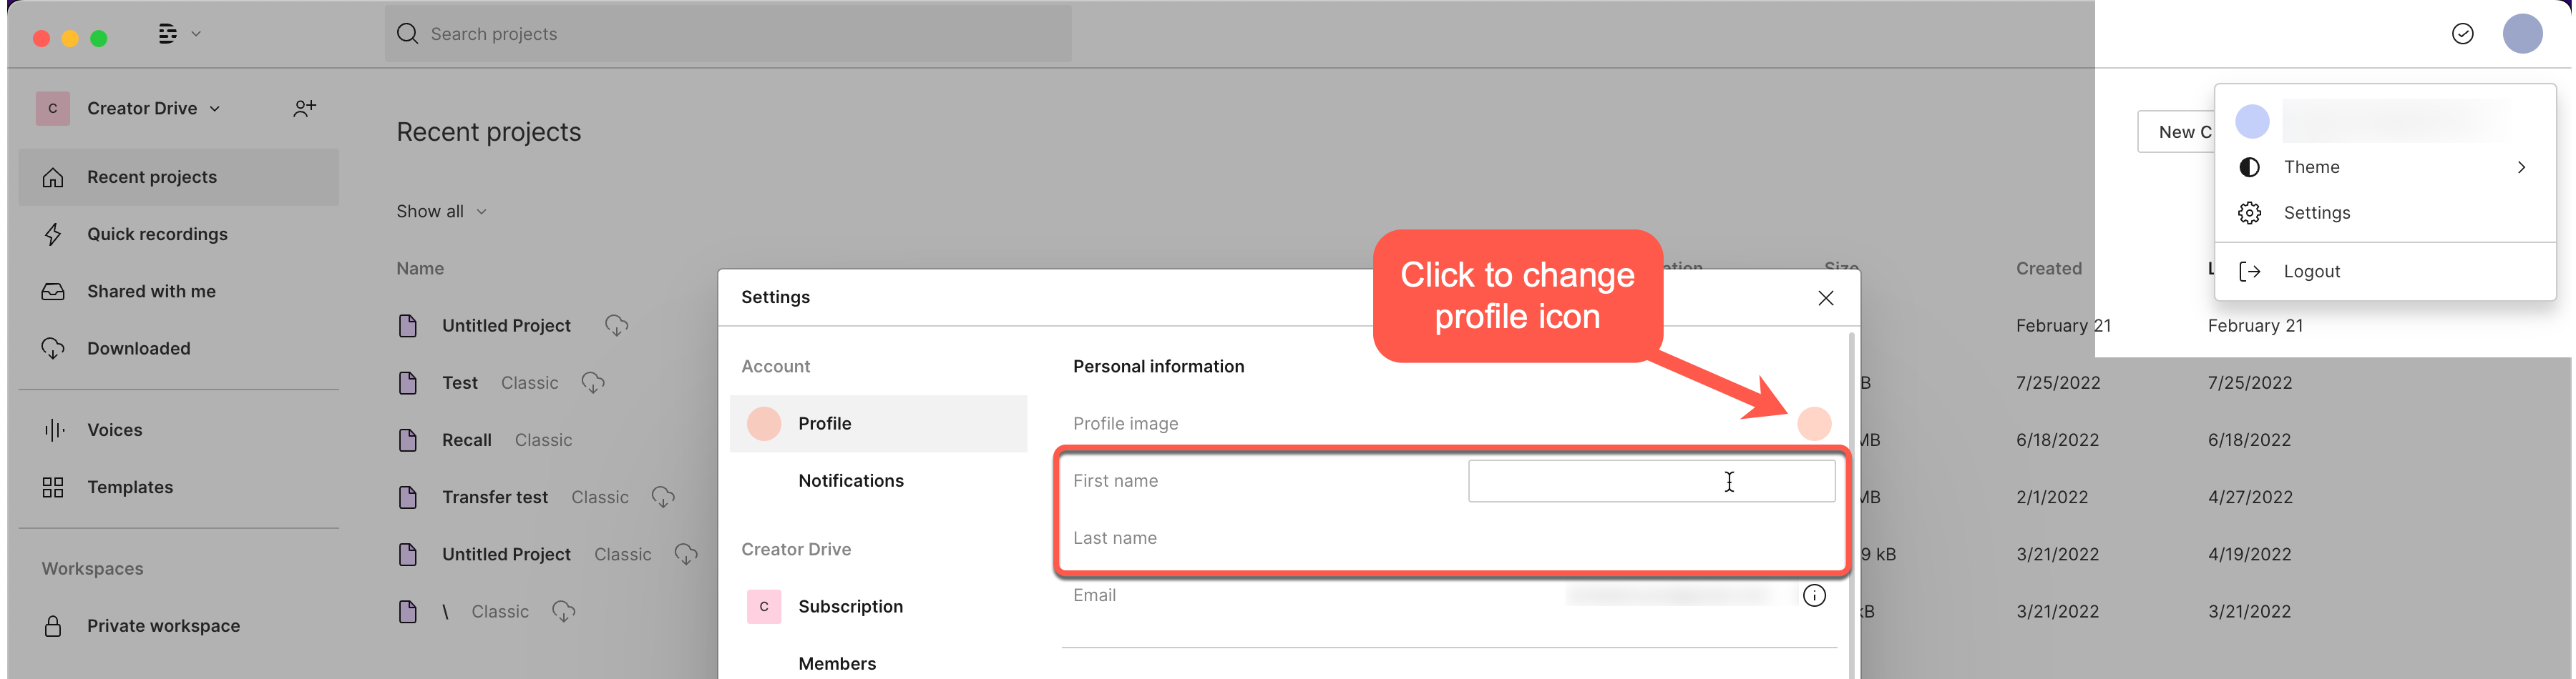This screenshot has height=679, width=2576.
Task: Click the First name input field
Action: 1650,481
